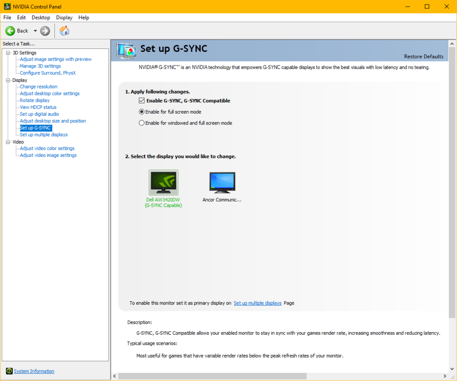The image size is (457, 381).
Task: Click the Video category label
Action: [x=18, y=142]
